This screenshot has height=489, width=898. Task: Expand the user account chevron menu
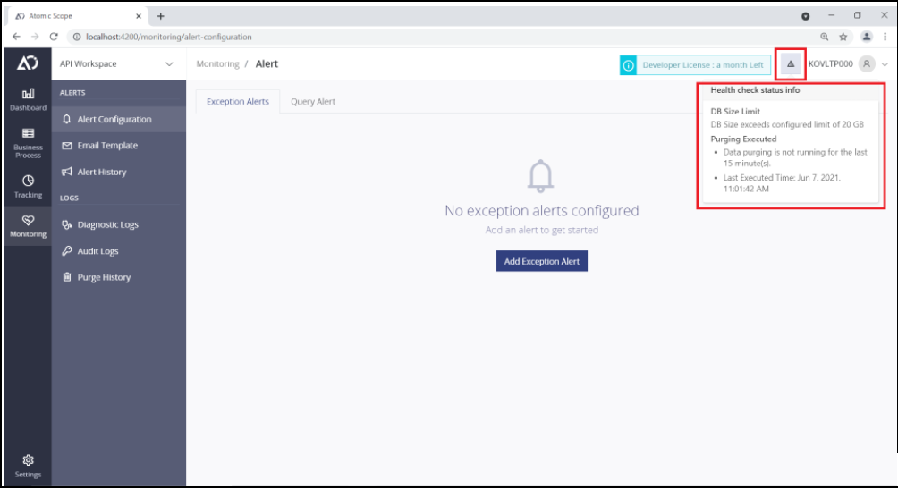click(885, 64)
